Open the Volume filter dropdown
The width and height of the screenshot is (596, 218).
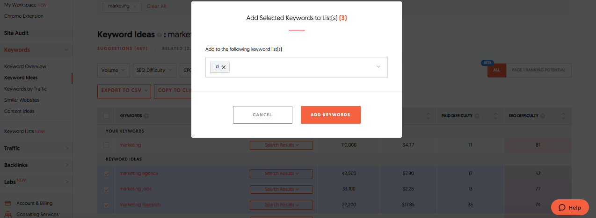[x=113, y=70]
